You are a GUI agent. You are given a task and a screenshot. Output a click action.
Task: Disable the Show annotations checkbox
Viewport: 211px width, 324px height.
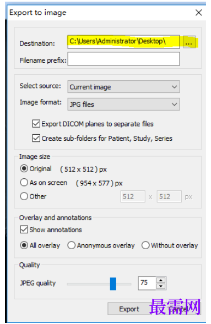tap(24, 229)
